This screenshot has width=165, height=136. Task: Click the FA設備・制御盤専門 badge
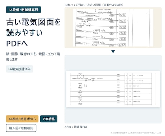[23, 10]
